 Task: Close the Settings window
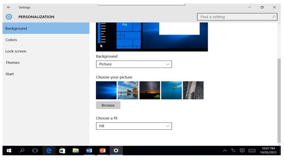point(274,7)
